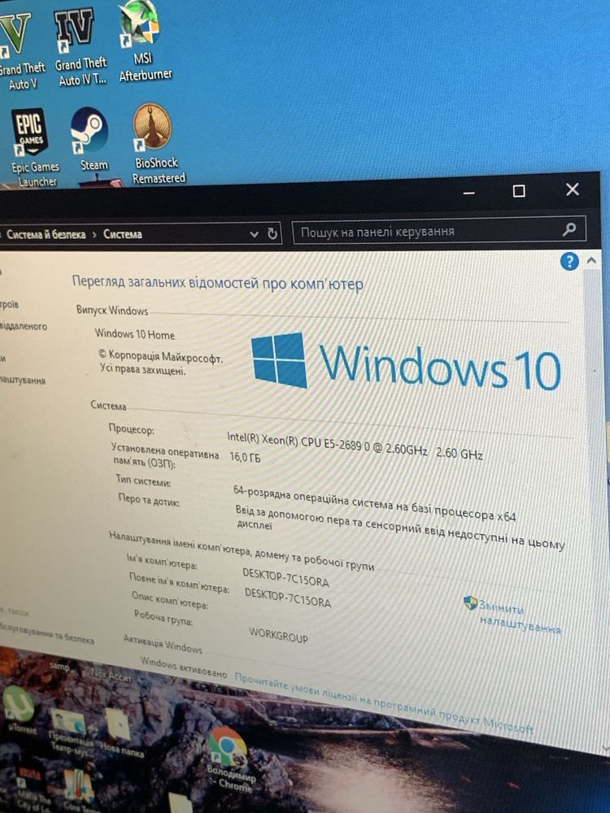Click the samp desktop icon label

click(x=60, y=666)
